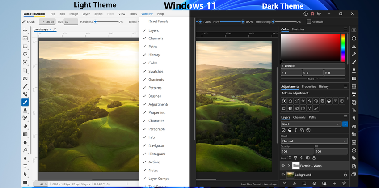
Task: Switch to the Properties tab
Action: (x=309, y=86)
